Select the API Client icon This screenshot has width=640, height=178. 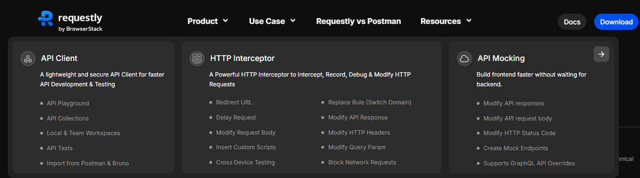coord(28,59)
